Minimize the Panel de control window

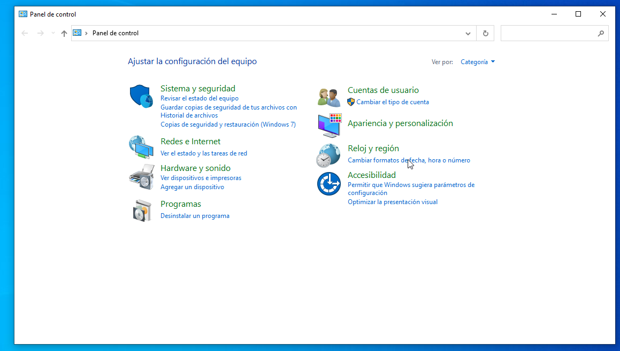point(554,14)
